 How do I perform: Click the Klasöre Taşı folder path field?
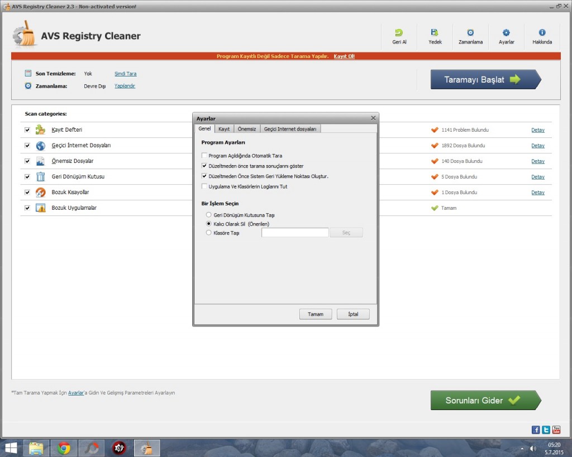coord(295,233)
